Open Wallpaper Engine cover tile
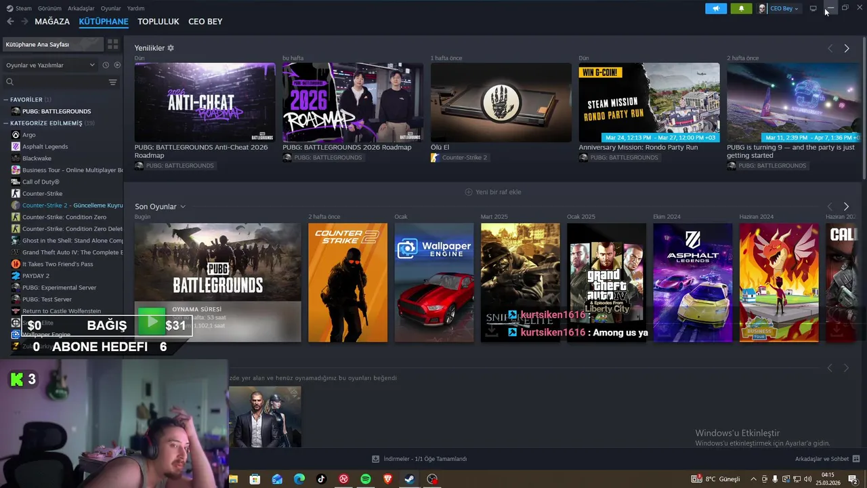The width and height of the screenshot is (867, 488). pyautogui.click(x=434, y=283)
